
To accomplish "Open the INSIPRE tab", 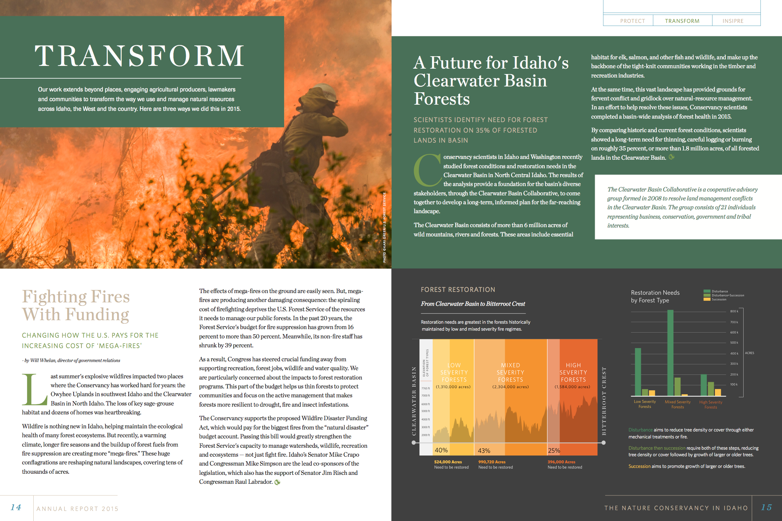I will [x=733, y=21].
